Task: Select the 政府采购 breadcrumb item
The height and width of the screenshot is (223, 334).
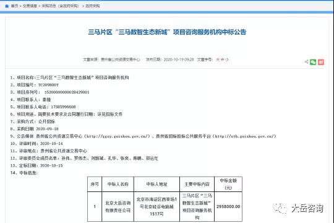Action: [92, 6]
